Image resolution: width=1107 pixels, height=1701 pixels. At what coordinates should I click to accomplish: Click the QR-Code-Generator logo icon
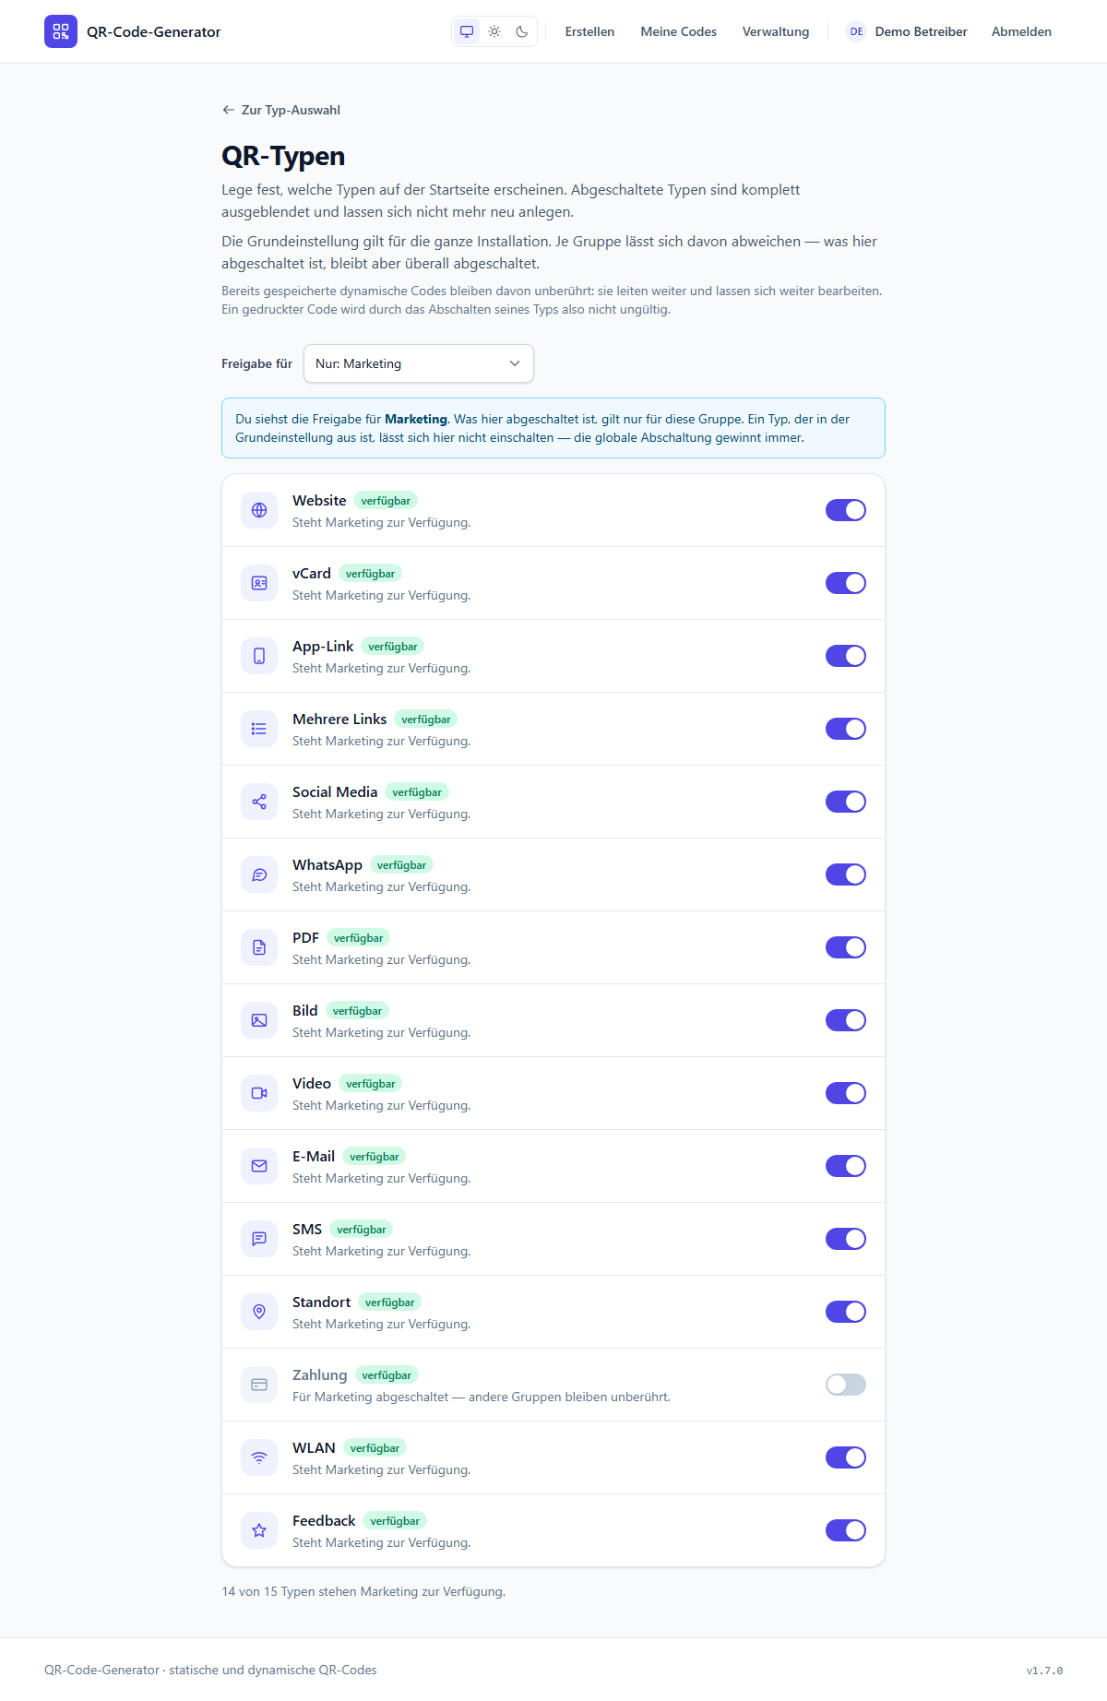pyautogui.click(x=61, y=31)
